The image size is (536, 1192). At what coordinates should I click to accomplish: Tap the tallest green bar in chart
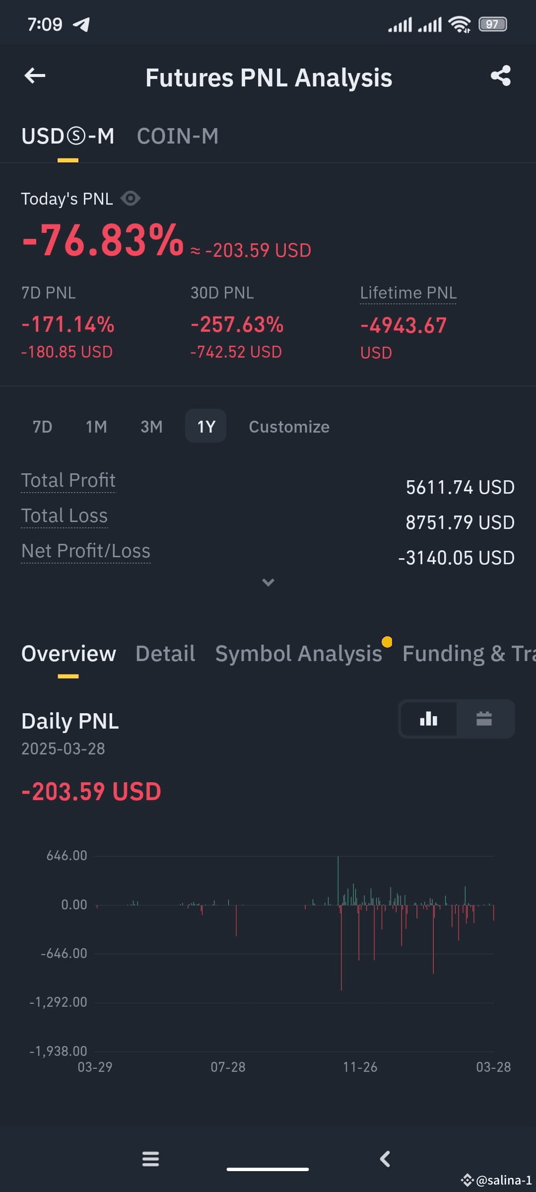point(338,880)
